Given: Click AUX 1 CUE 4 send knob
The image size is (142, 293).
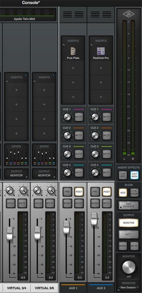Looking at the screenshot, I should point(67,173).
